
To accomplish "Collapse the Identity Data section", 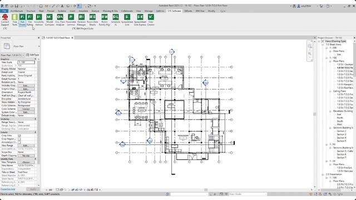I will tap(35, 159).
